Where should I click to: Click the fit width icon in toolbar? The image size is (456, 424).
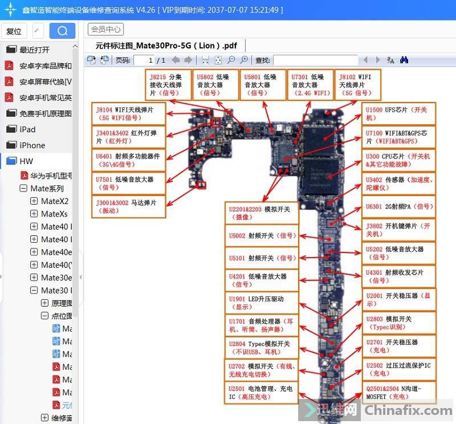point(205,60)
